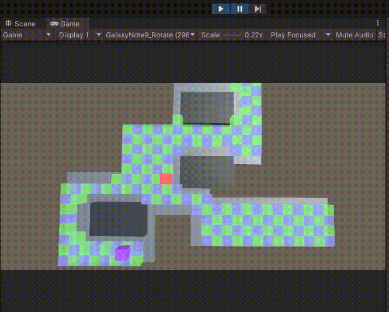Click the purple cube in the game view
Screen dimensions: 389x312
click(x=123, y=253)
